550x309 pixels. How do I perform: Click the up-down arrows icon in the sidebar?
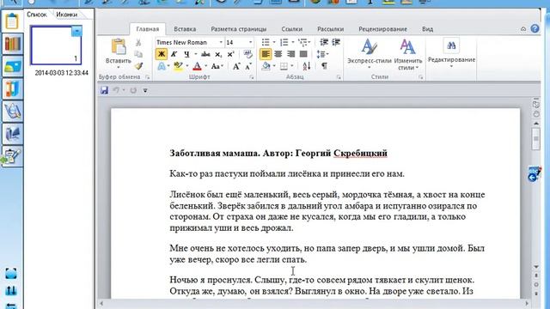(x=11, y=290)
